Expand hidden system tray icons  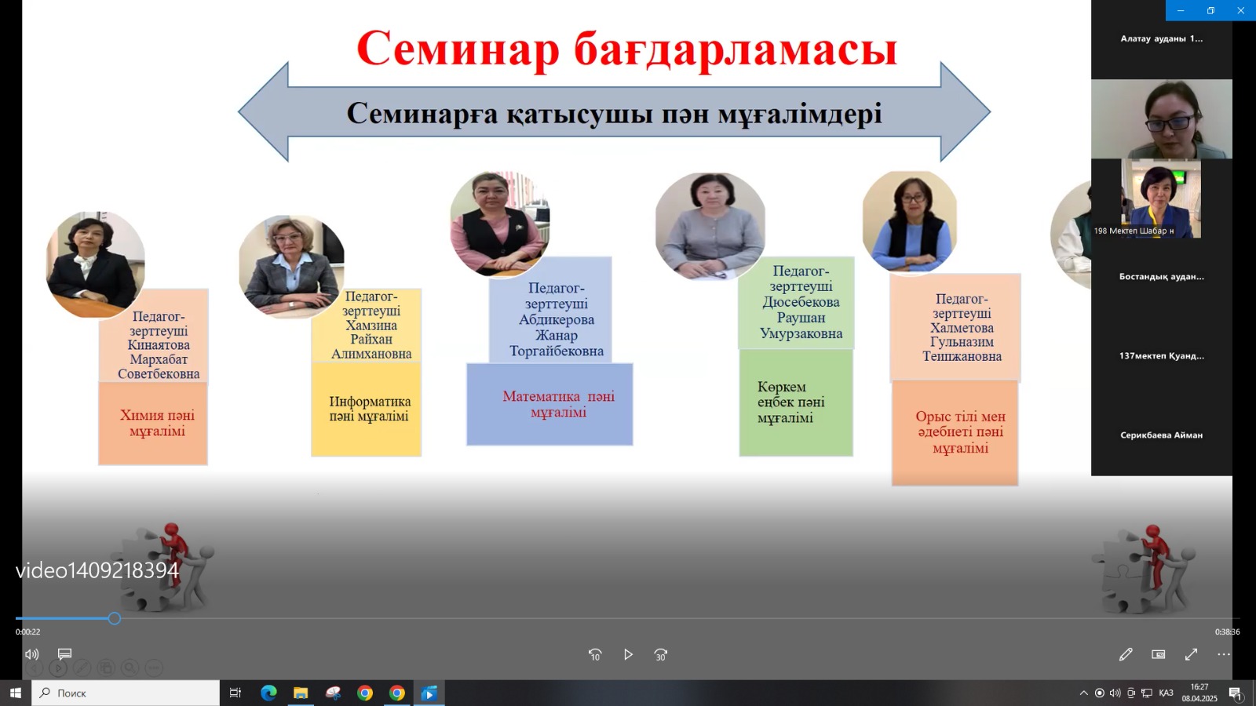[x=1083, y=693]
